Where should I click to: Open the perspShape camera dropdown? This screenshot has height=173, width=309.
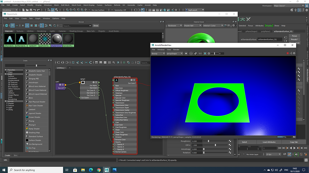click(x=174, y=54)
